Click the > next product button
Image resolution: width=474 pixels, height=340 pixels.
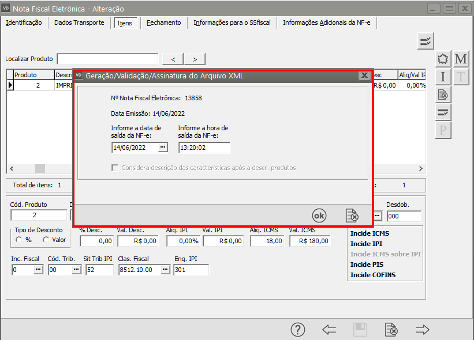tap(195, 59)
